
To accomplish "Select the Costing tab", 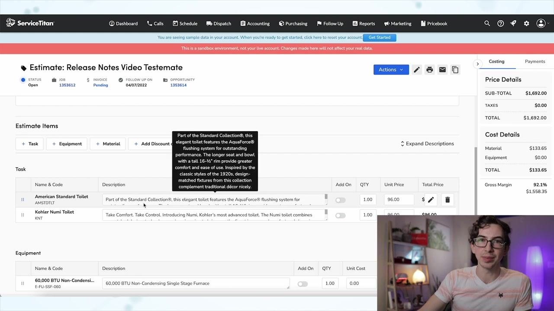I will [496, 61].
